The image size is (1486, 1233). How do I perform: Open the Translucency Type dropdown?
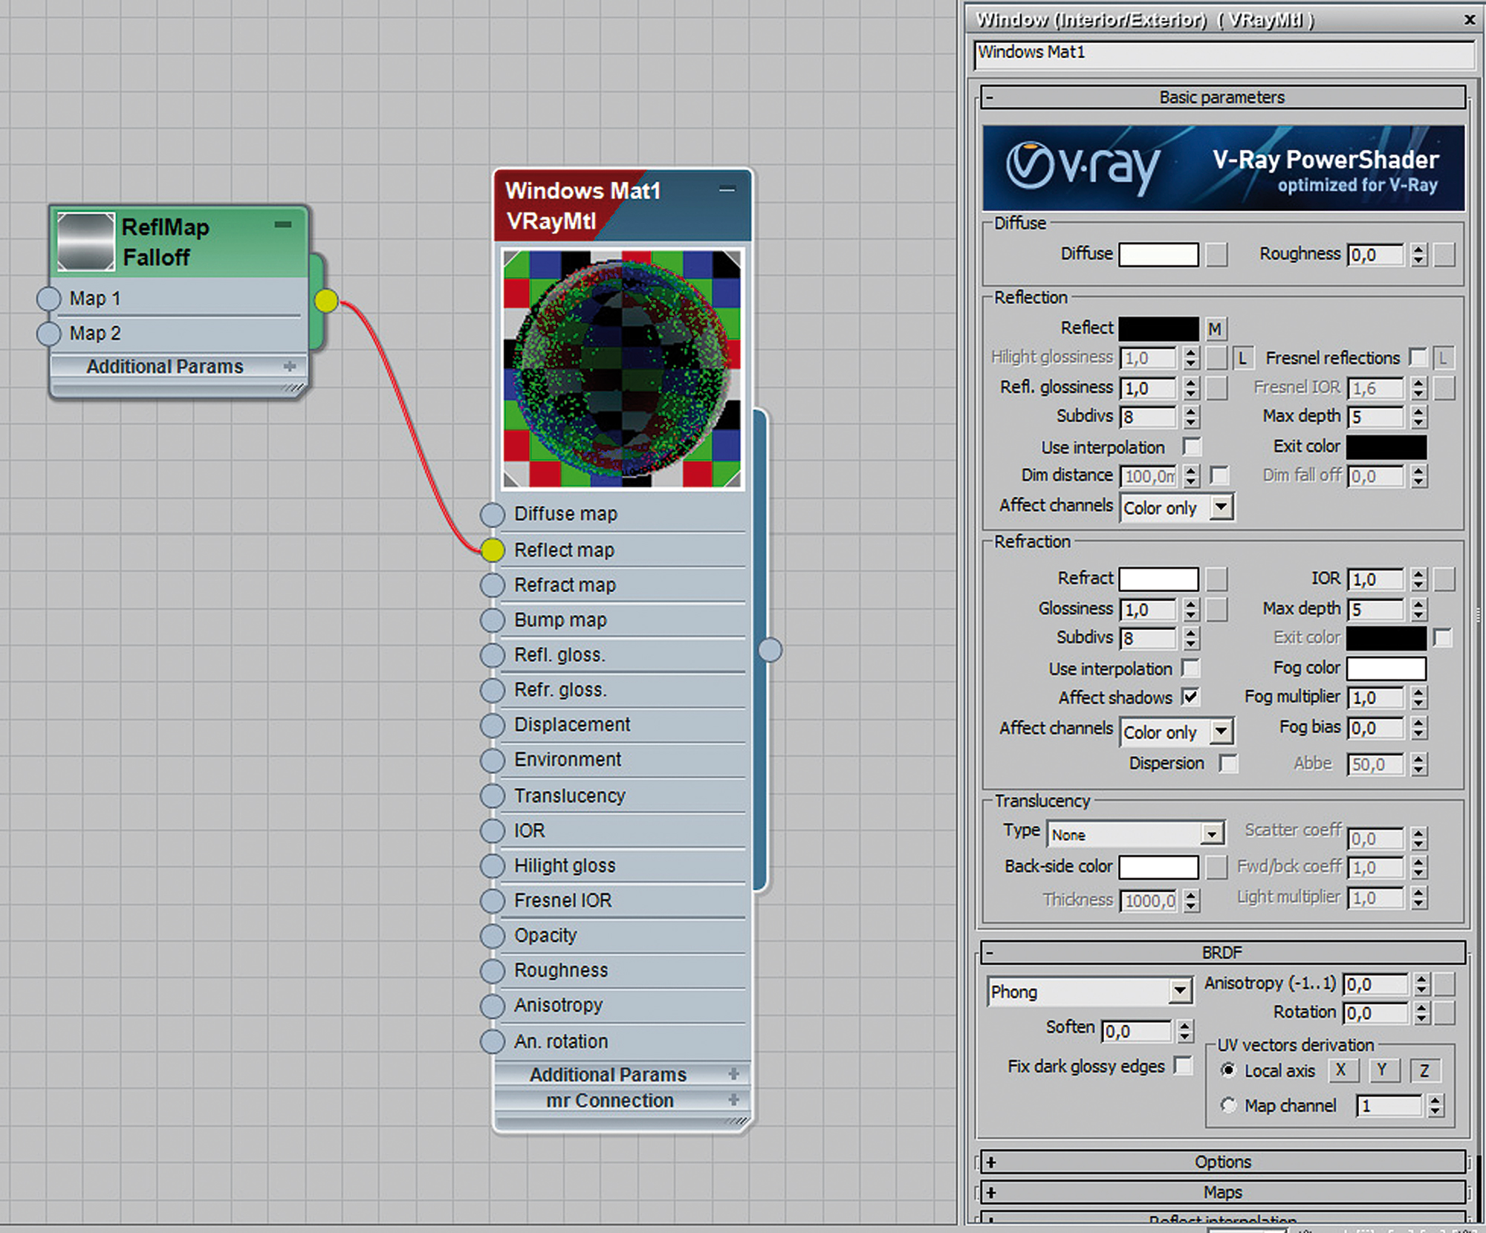coord(1211,835)
